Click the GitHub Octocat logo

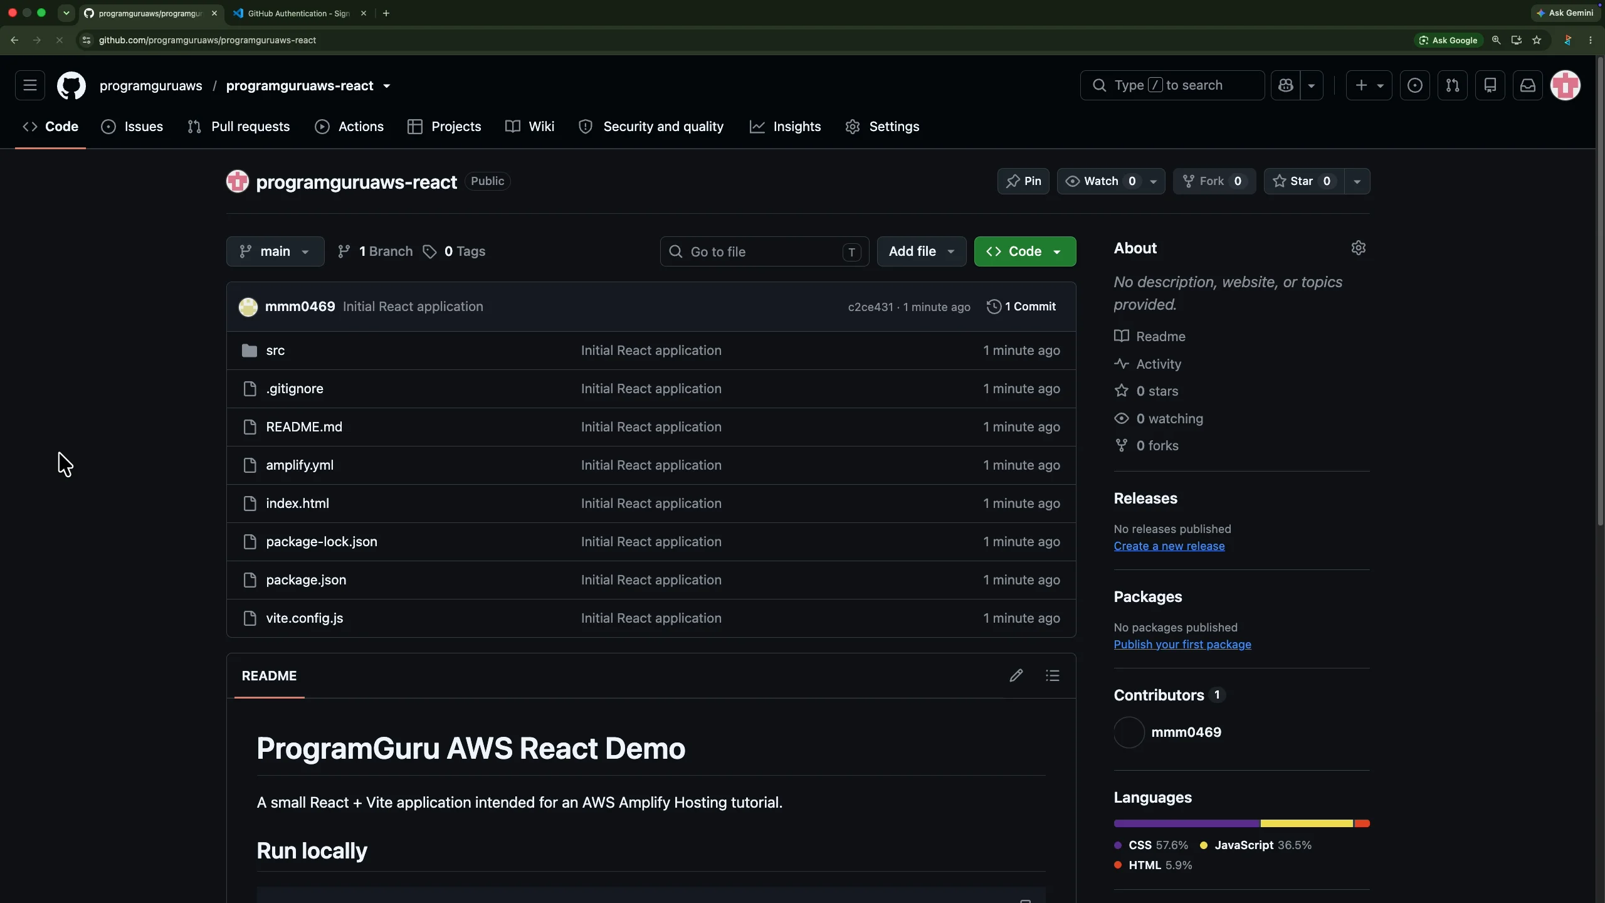[x=71, y=85]
